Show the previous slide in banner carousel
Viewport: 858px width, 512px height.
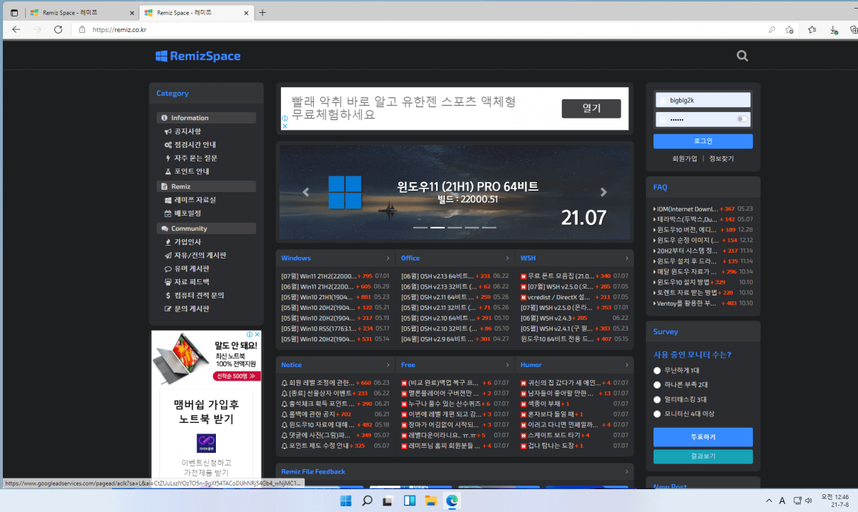[306, 192]
